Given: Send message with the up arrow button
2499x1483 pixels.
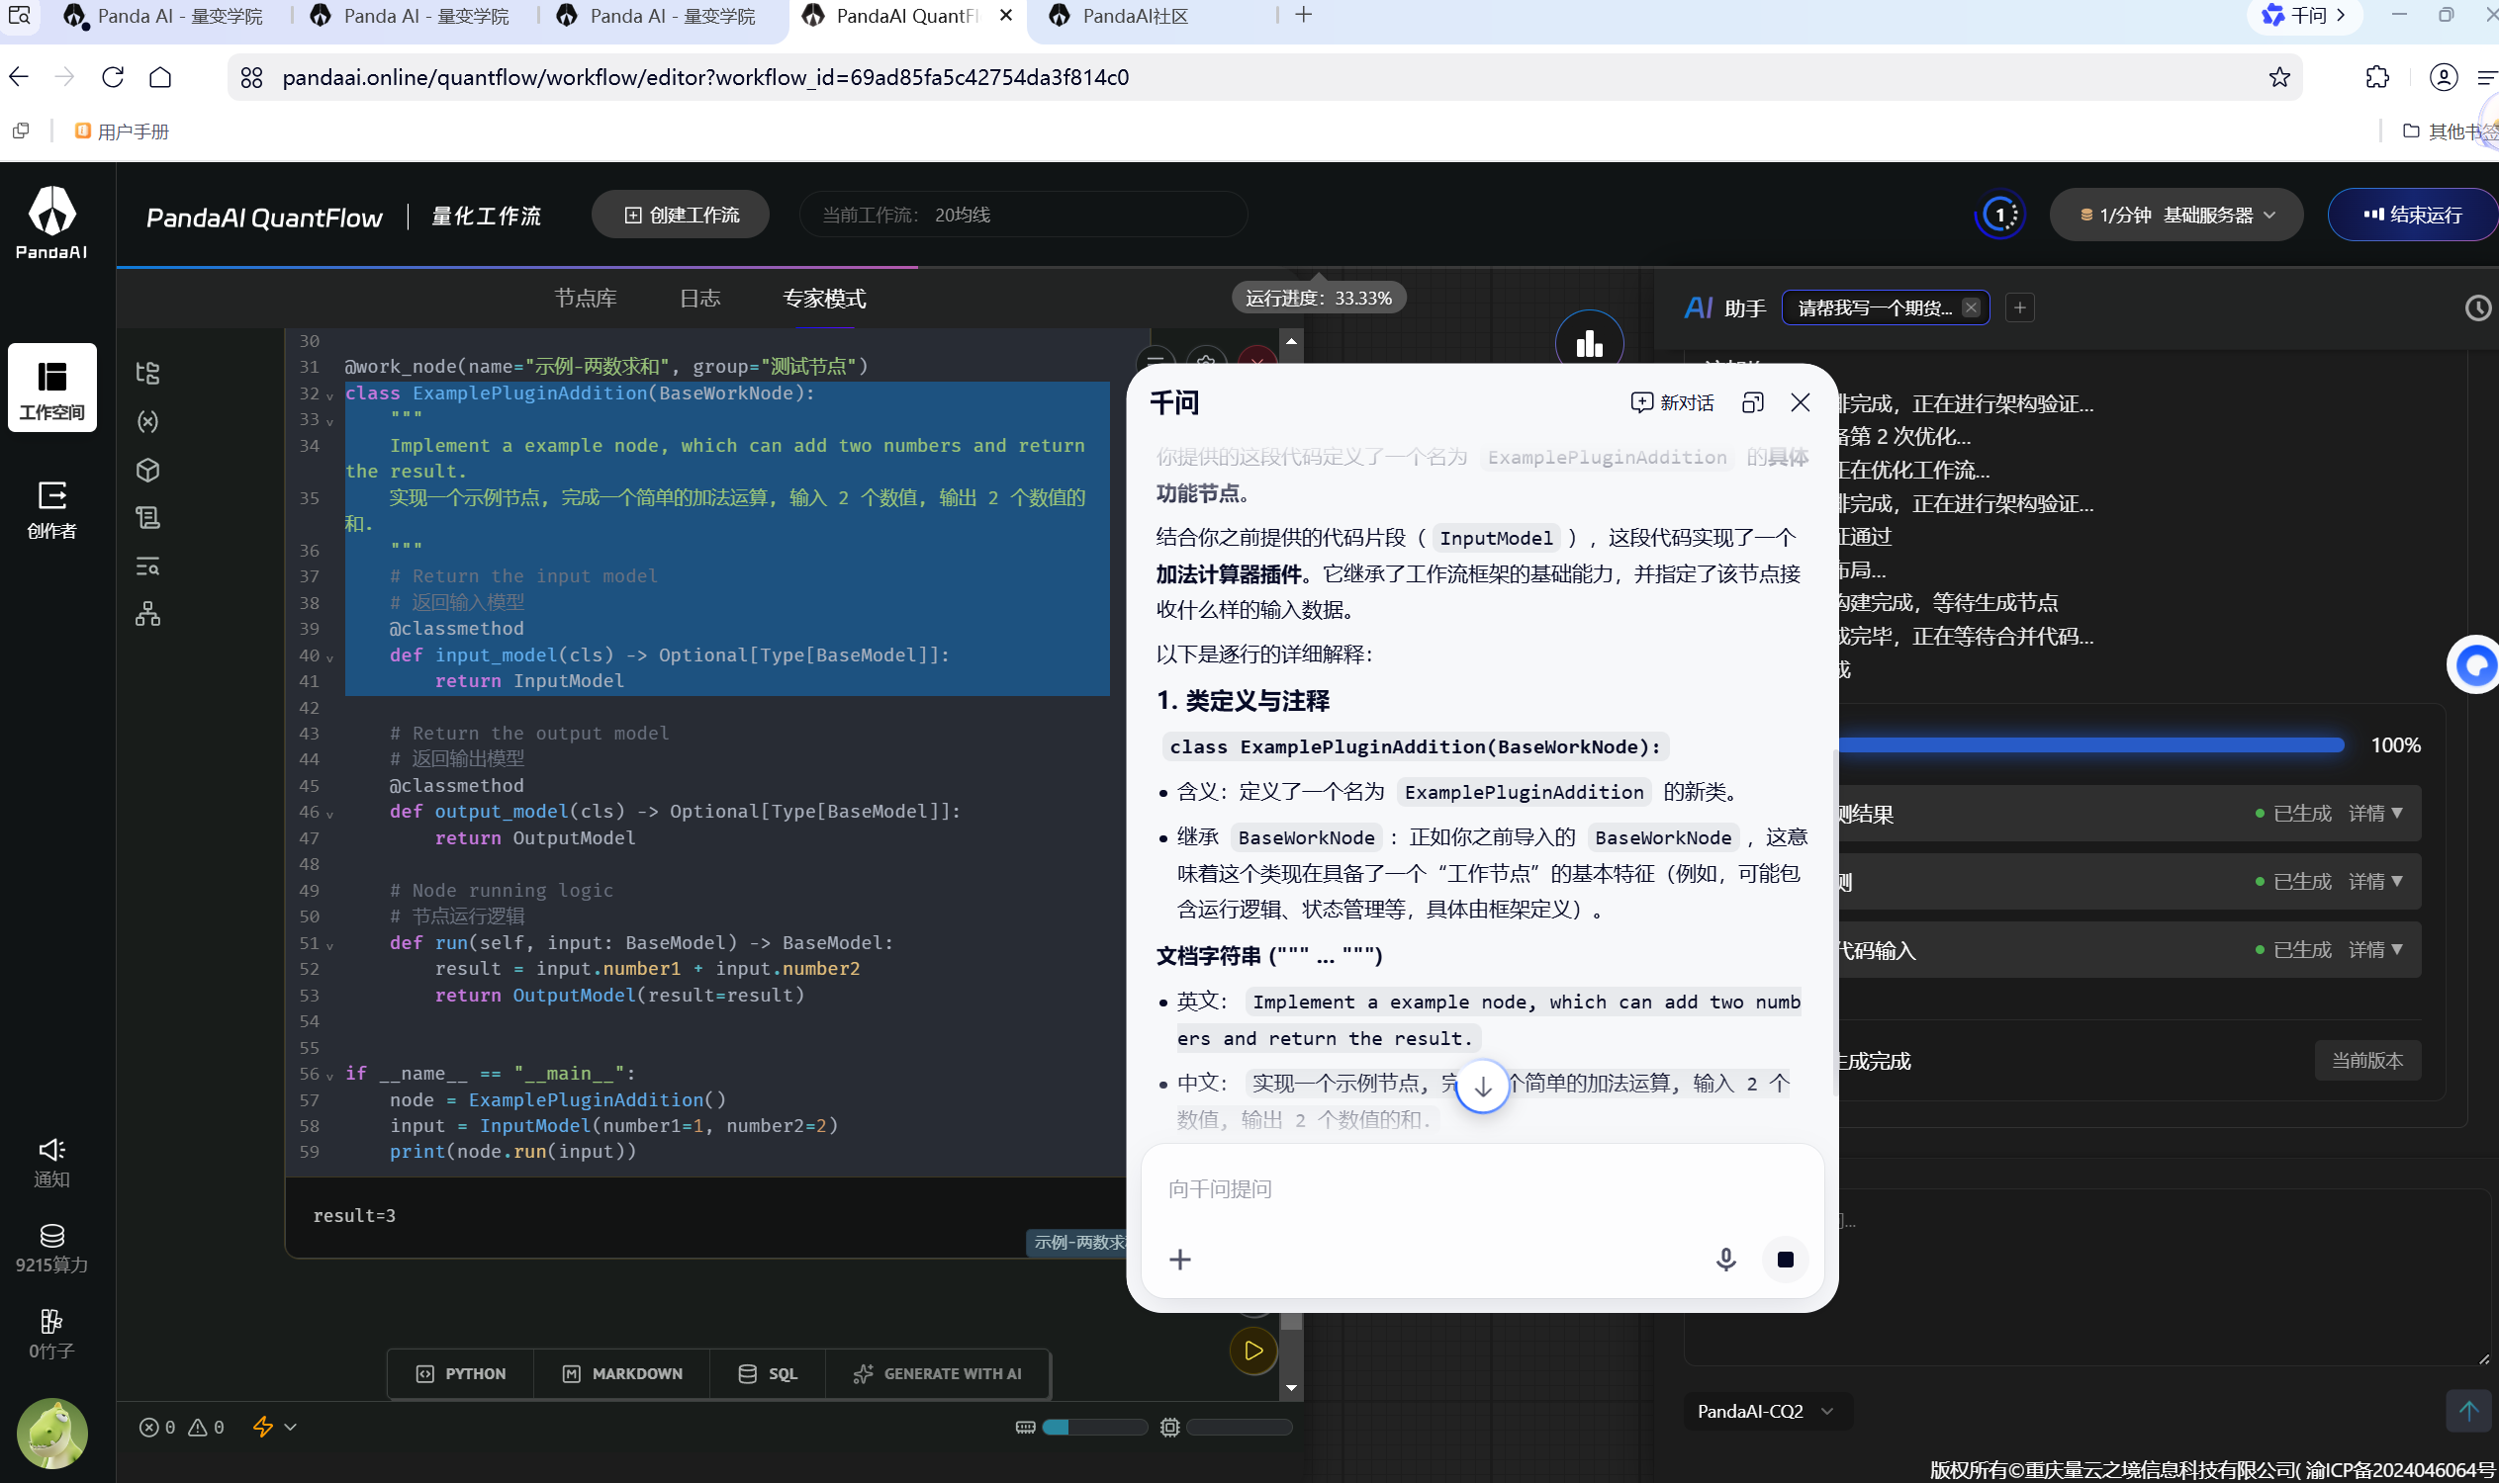Looking at the screenshot, I should (x=2468, y=1411).
